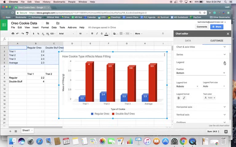Open the Comments button
This screenshot has width=236, height=147.
tap(202, 27)
